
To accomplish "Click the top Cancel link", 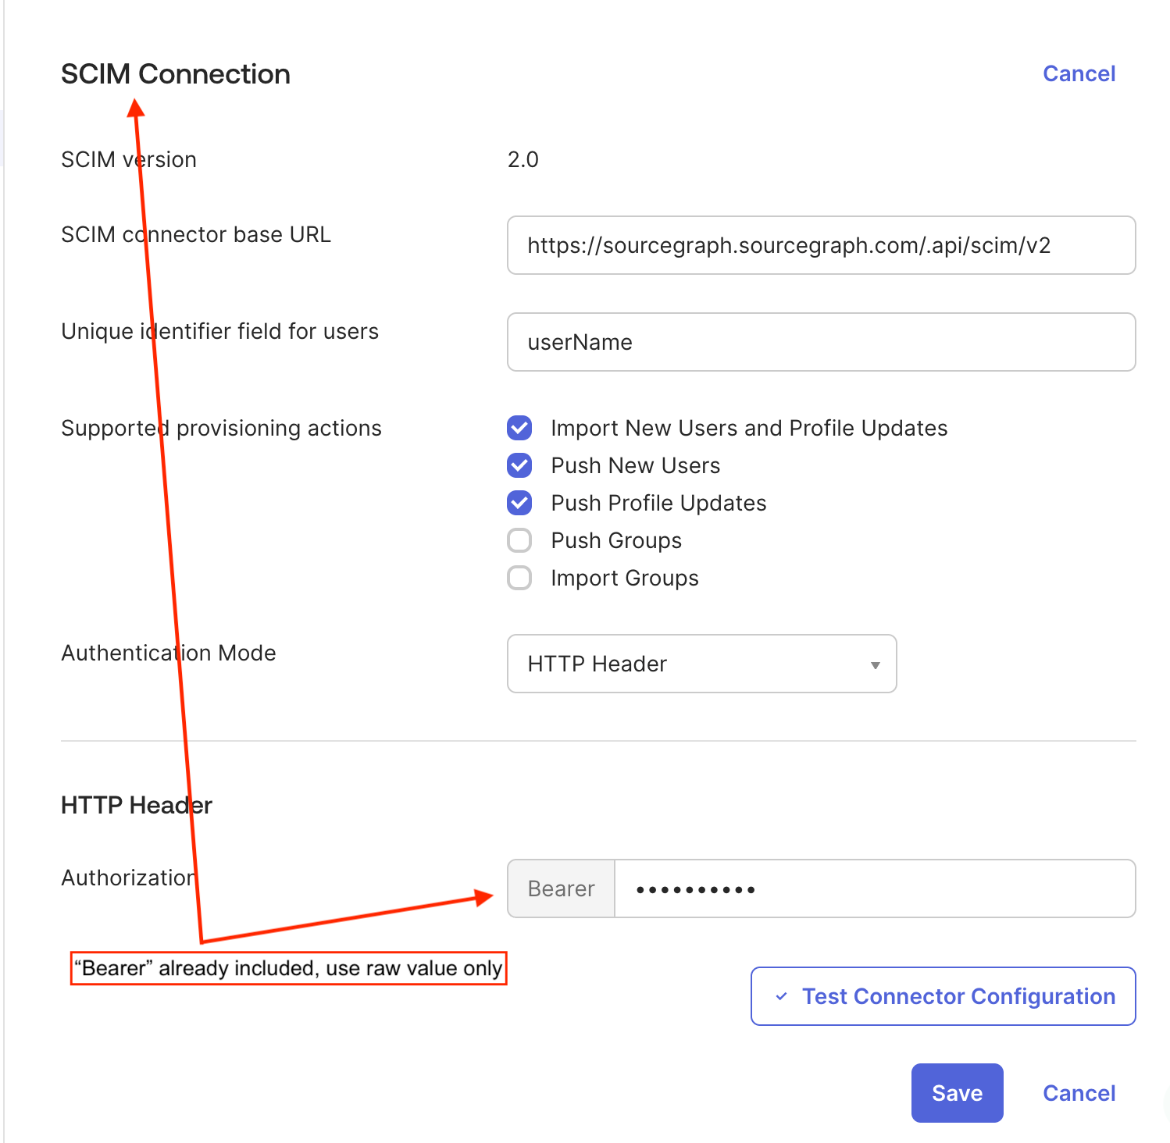I will click(1079, 73).
